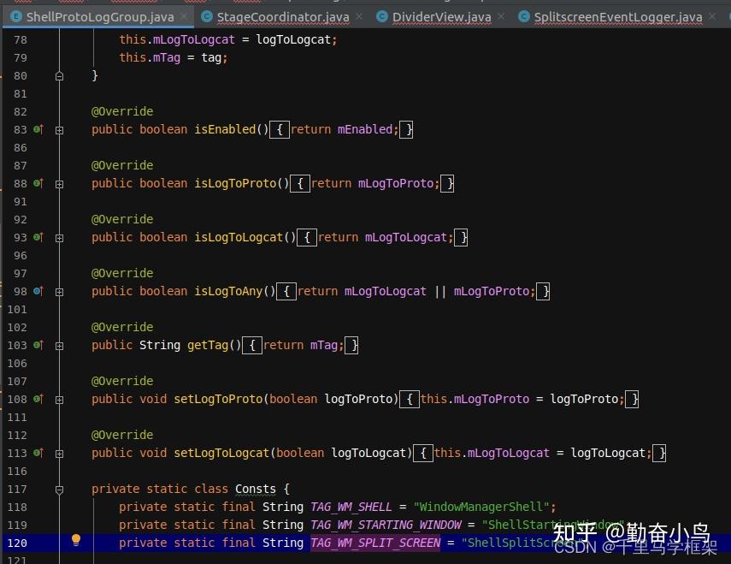Click the TAG_WM_STARTING_WINDOW constant
This screenshot has width=731, height=564.
pos(386,525)
